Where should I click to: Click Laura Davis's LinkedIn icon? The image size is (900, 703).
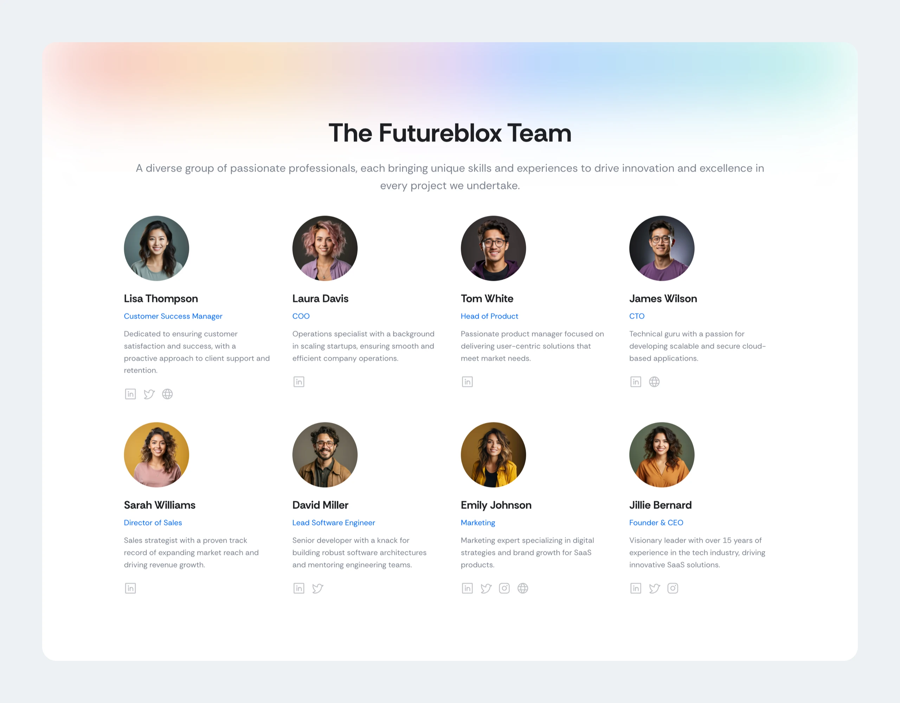point(299,381)
